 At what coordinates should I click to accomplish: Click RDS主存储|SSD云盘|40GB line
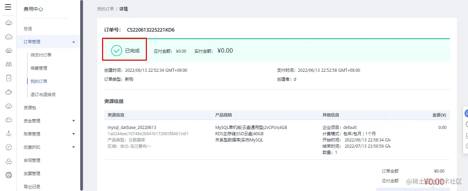click(239, 134)
